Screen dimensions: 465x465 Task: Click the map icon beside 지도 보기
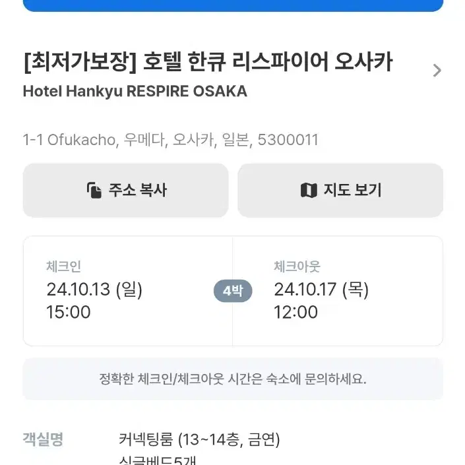(309, 190)
